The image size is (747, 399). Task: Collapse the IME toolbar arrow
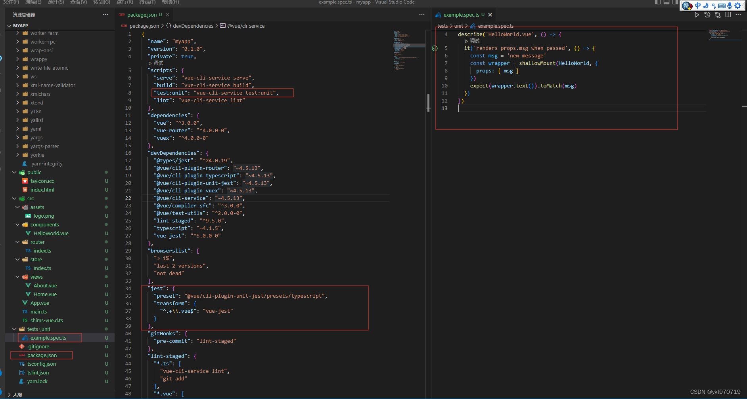pos(744,6)
